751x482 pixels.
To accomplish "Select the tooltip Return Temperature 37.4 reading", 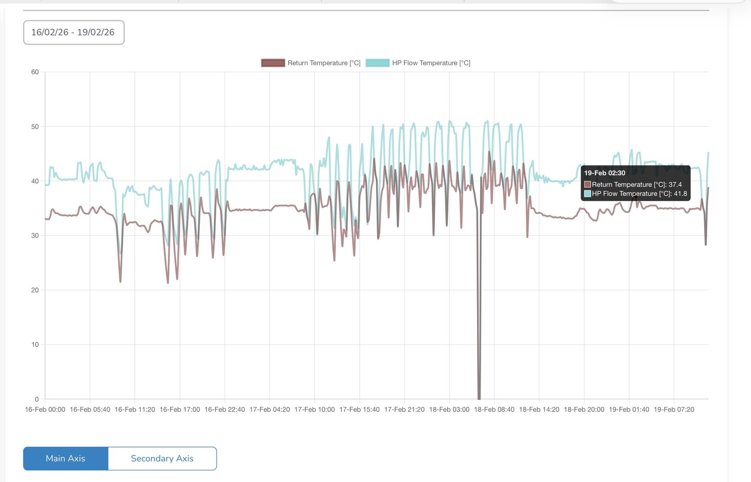I will click(x=637, y=184).
